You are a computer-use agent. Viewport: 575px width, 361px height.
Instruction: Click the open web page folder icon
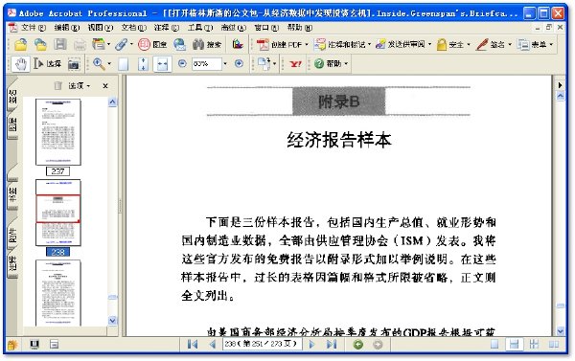click(40, 44)
